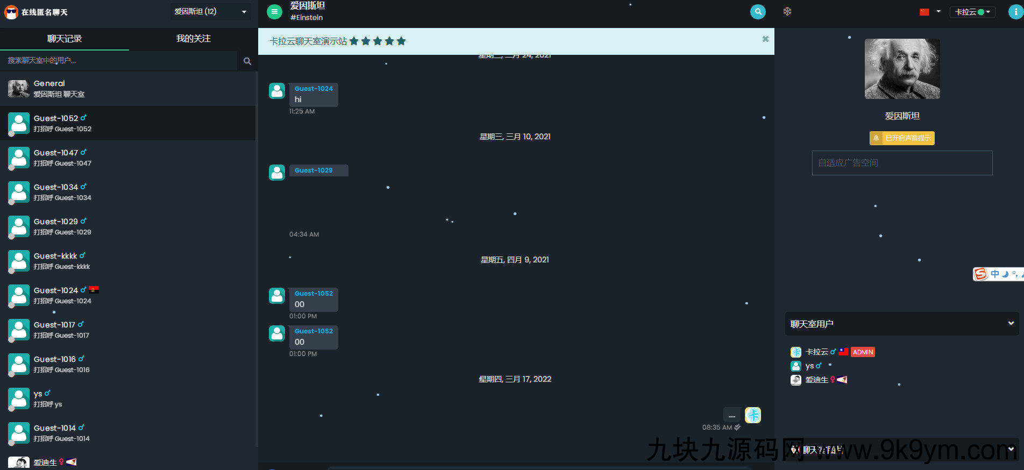Click the Sogou input method icon
The image size is (1024, 470).
tap(981, 274)
